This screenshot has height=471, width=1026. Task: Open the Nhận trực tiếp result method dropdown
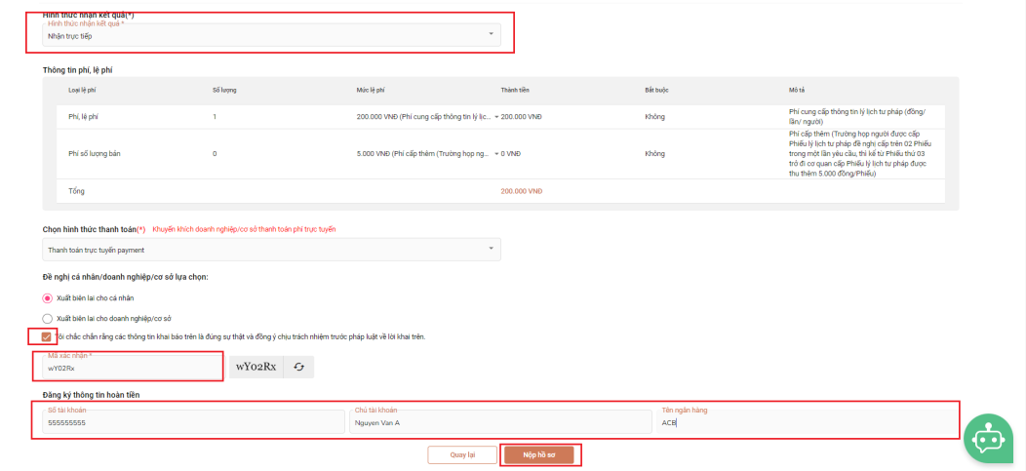click(x=263, y=36)
